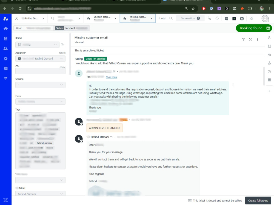274x205 pixels.
Task: Open the apps grid icon in right panel
Action: pyautogui.click(x=269, y=80)
